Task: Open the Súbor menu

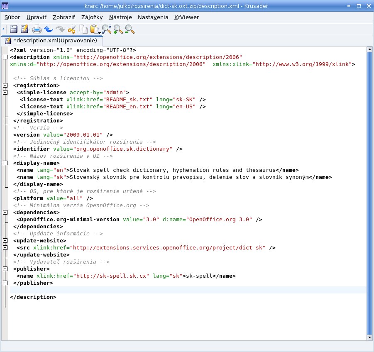Action: (x=12, y=17)
